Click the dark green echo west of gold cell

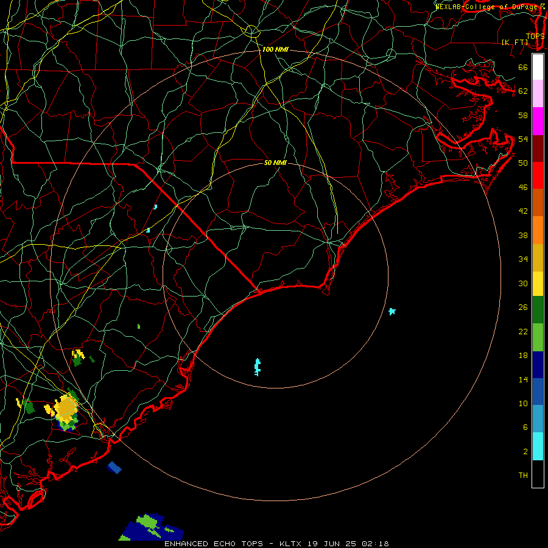29,407
